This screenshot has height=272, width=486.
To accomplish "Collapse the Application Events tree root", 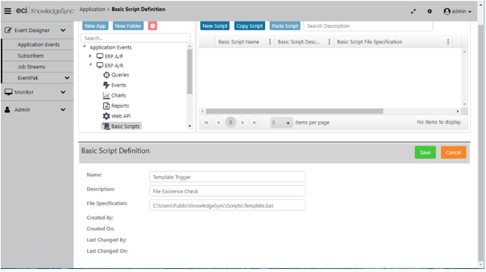I will coord(85,46).
